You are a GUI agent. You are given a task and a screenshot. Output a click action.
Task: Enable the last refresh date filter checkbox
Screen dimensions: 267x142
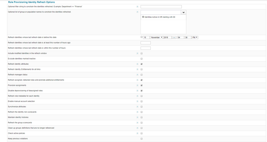point(142,37)
